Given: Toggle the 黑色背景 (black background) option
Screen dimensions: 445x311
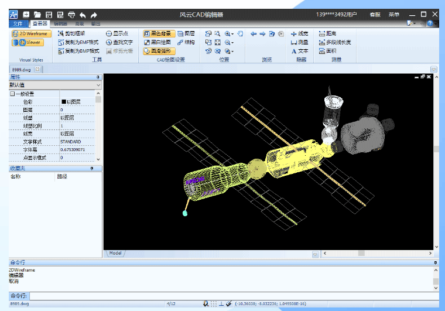Looking at the screenshot, I should tap(158, 34).
